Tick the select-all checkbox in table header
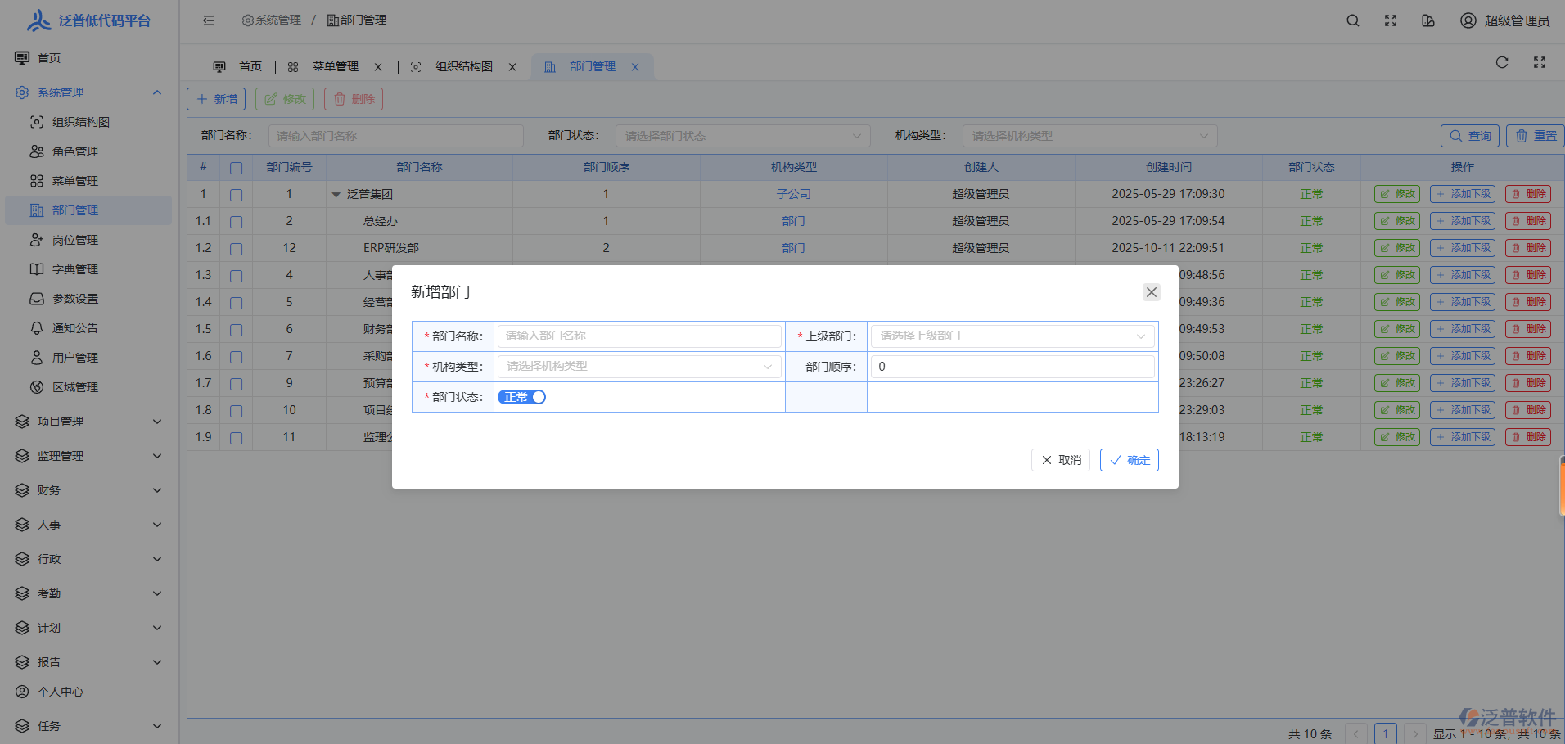The image size is (1565, 744). pos(236,168)
